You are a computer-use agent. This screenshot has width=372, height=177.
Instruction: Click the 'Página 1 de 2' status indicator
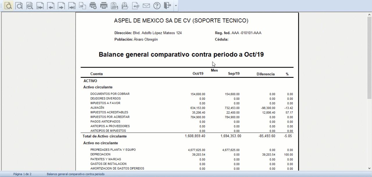pyautogui.click(x=22, y=174)
